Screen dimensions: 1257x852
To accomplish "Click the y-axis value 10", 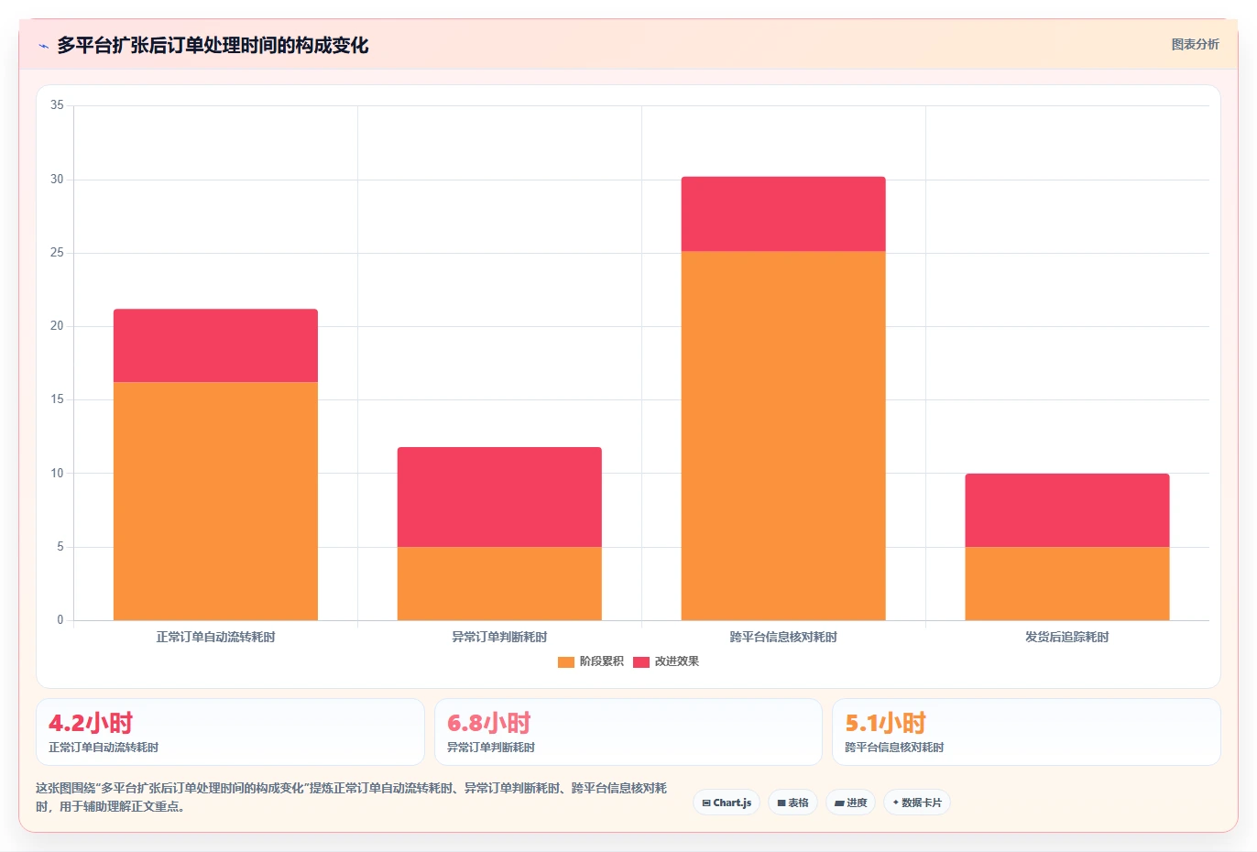I will pyautogui.click(x=57, y=473).
